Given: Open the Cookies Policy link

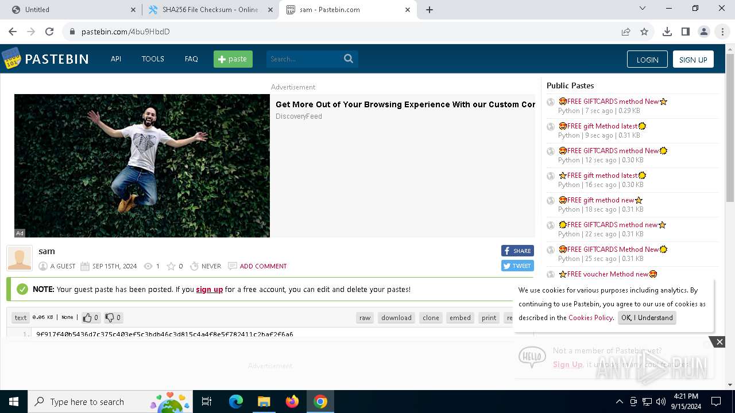Looking at the screenshot, I should (x=590, y=317).
